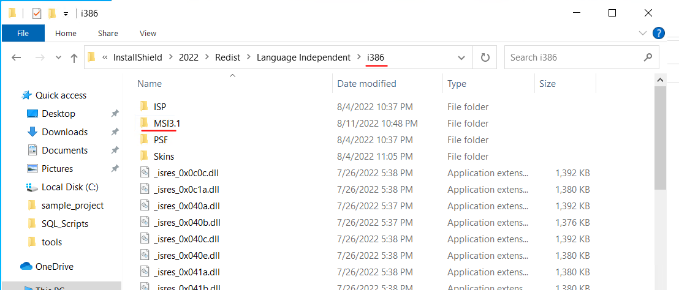Open address bar history dropdown
The image size is (679, 290).
click(461, 58)
